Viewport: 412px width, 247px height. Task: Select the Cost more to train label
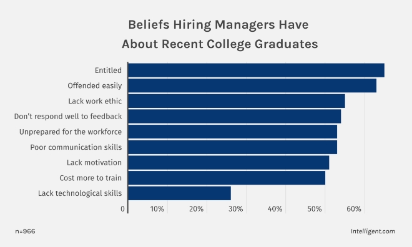pyautogui.click(x=91, y=178)
